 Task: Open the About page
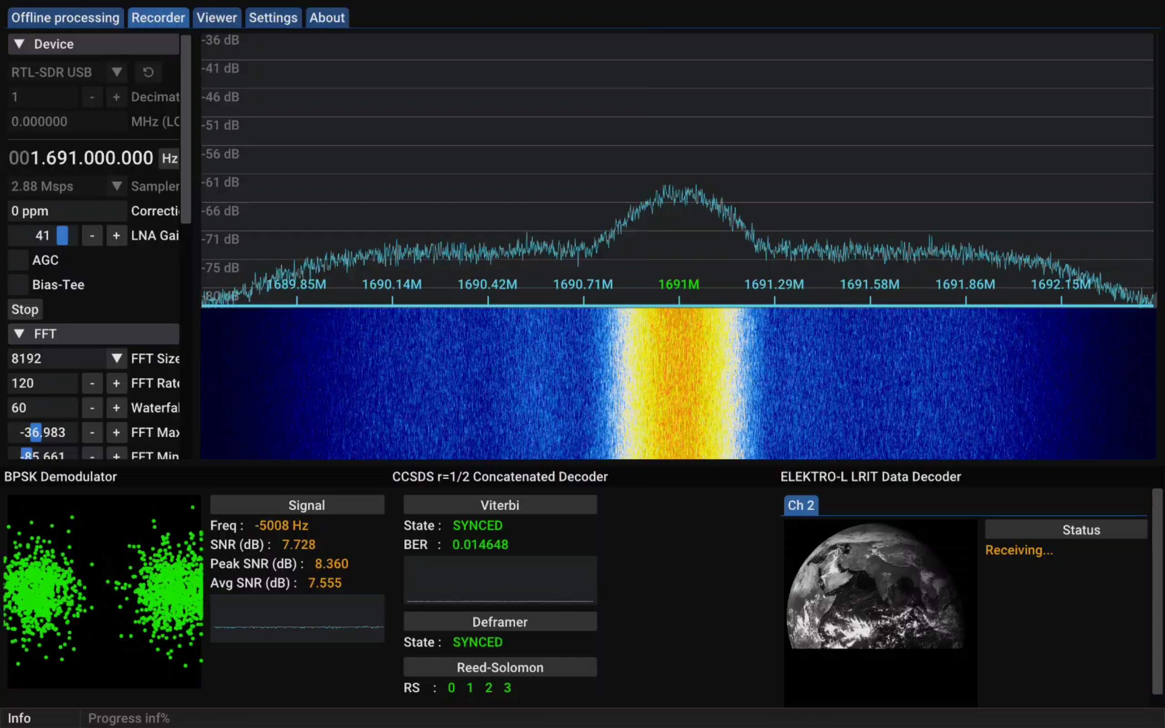coord(327,17)
